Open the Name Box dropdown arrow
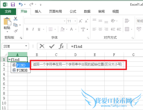This screenshot has height=110, width=143. 26,46
